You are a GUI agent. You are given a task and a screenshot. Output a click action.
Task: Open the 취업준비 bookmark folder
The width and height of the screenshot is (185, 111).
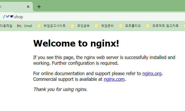click(x=104, y=26)
